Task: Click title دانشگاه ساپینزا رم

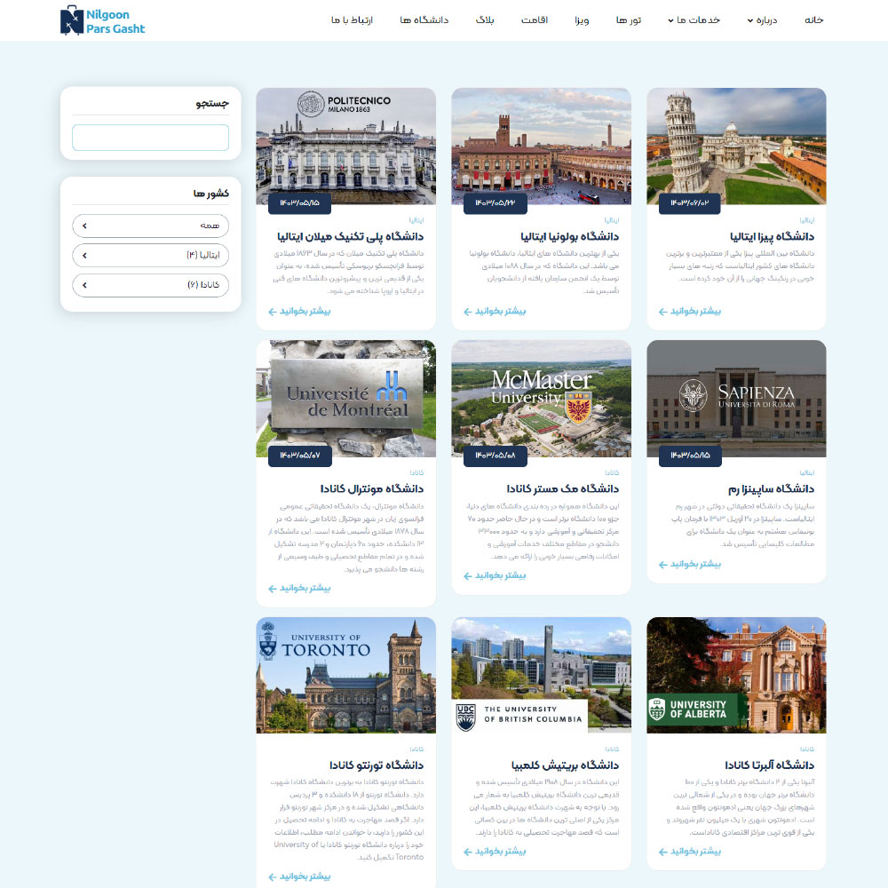Action: (772, 488)
